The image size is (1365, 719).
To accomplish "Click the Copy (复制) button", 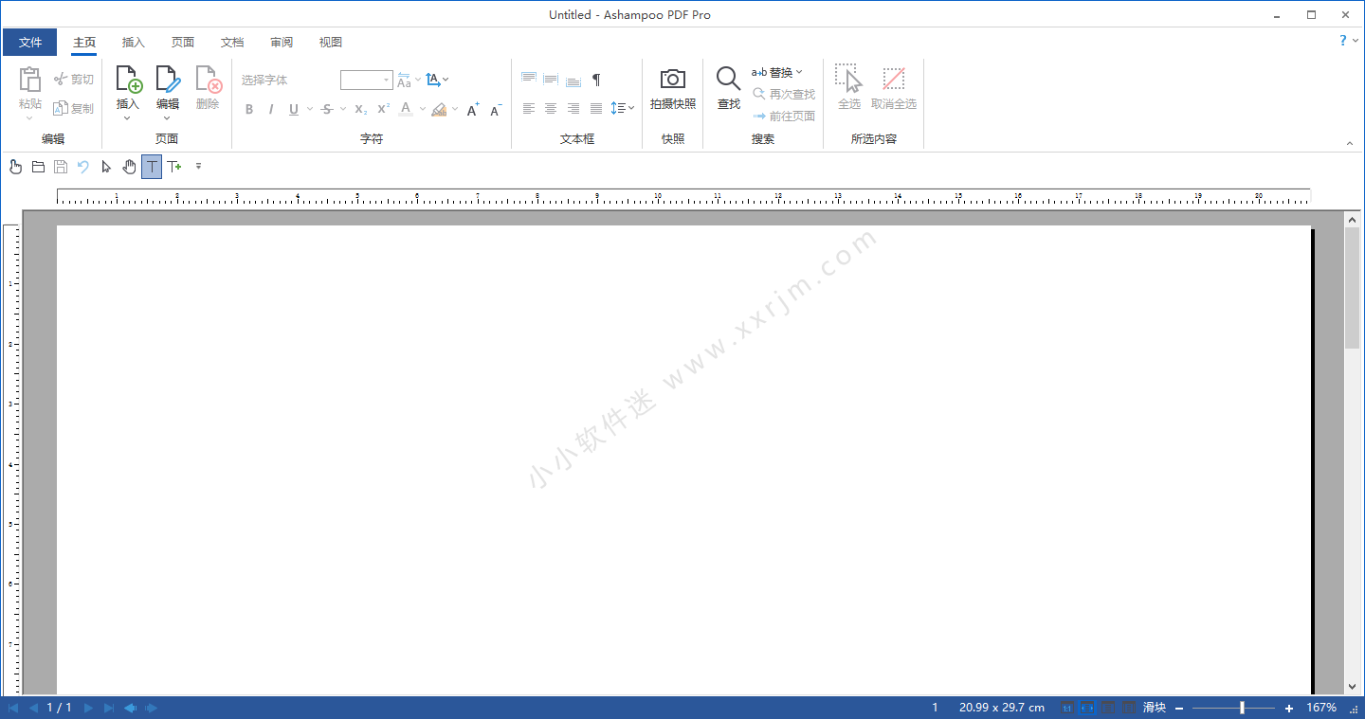I will [x=74, y=108].
